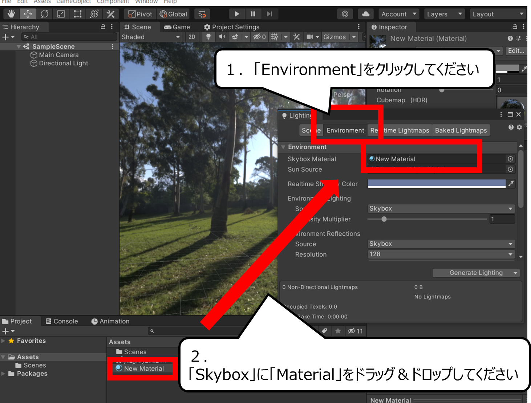Viewport: 531px width, 403px height.
Task: Toggle scene effects like skybox
Action: tap(235, 37)
